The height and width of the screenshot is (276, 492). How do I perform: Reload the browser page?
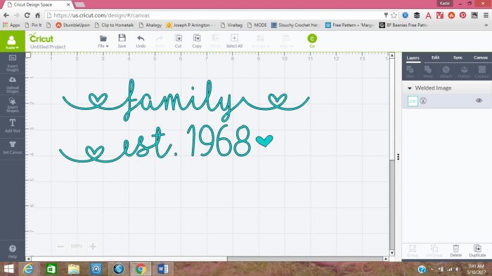click(27, 15)
